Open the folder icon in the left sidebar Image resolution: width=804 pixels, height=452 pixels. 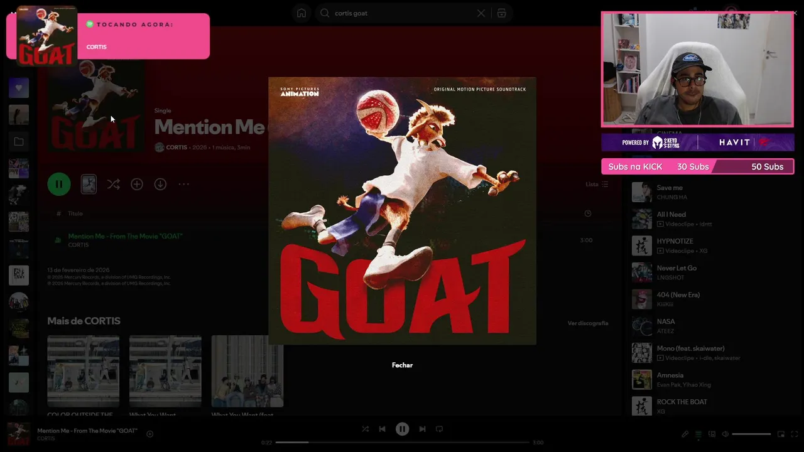19,142
